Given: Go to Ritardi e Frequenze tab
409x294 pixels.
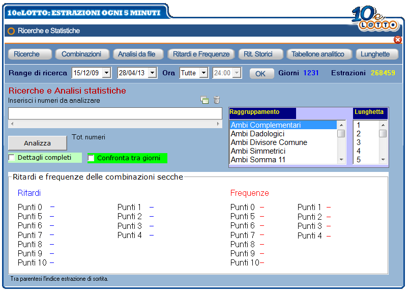Looking at the screenshot, I should coord(201,54).
